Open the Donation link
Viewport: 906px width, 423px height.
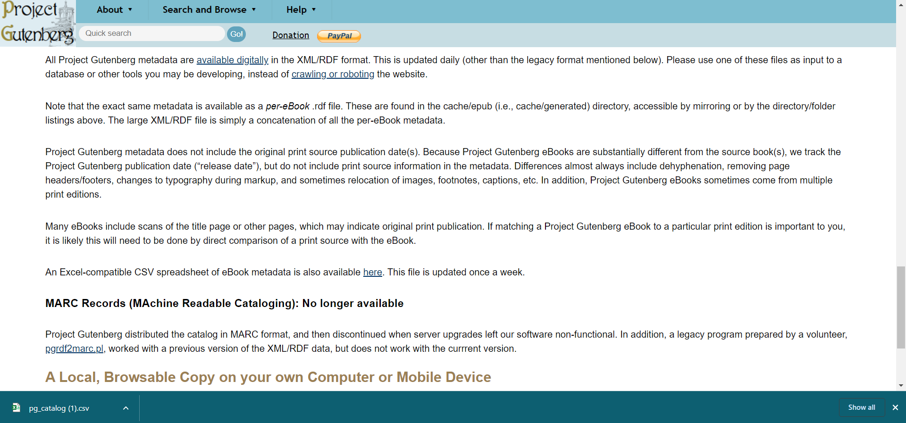pyautogui.click(x=291, y=35)
